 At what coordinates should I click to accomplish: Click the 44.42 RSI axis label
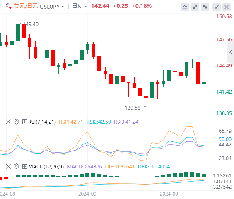pos(225,144)
